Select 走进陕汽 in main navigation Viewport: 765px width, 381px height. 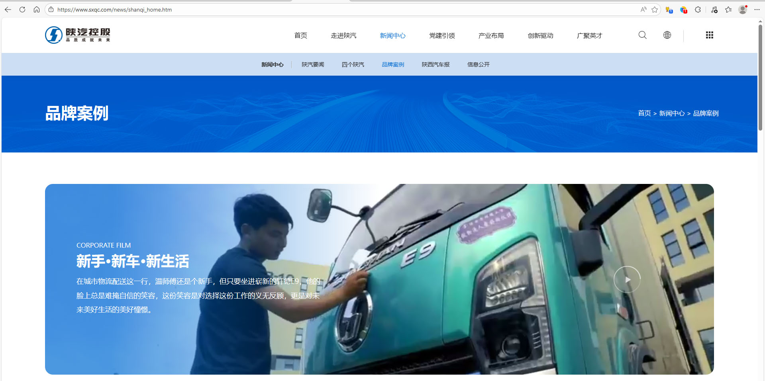click(x=343, y=36)
